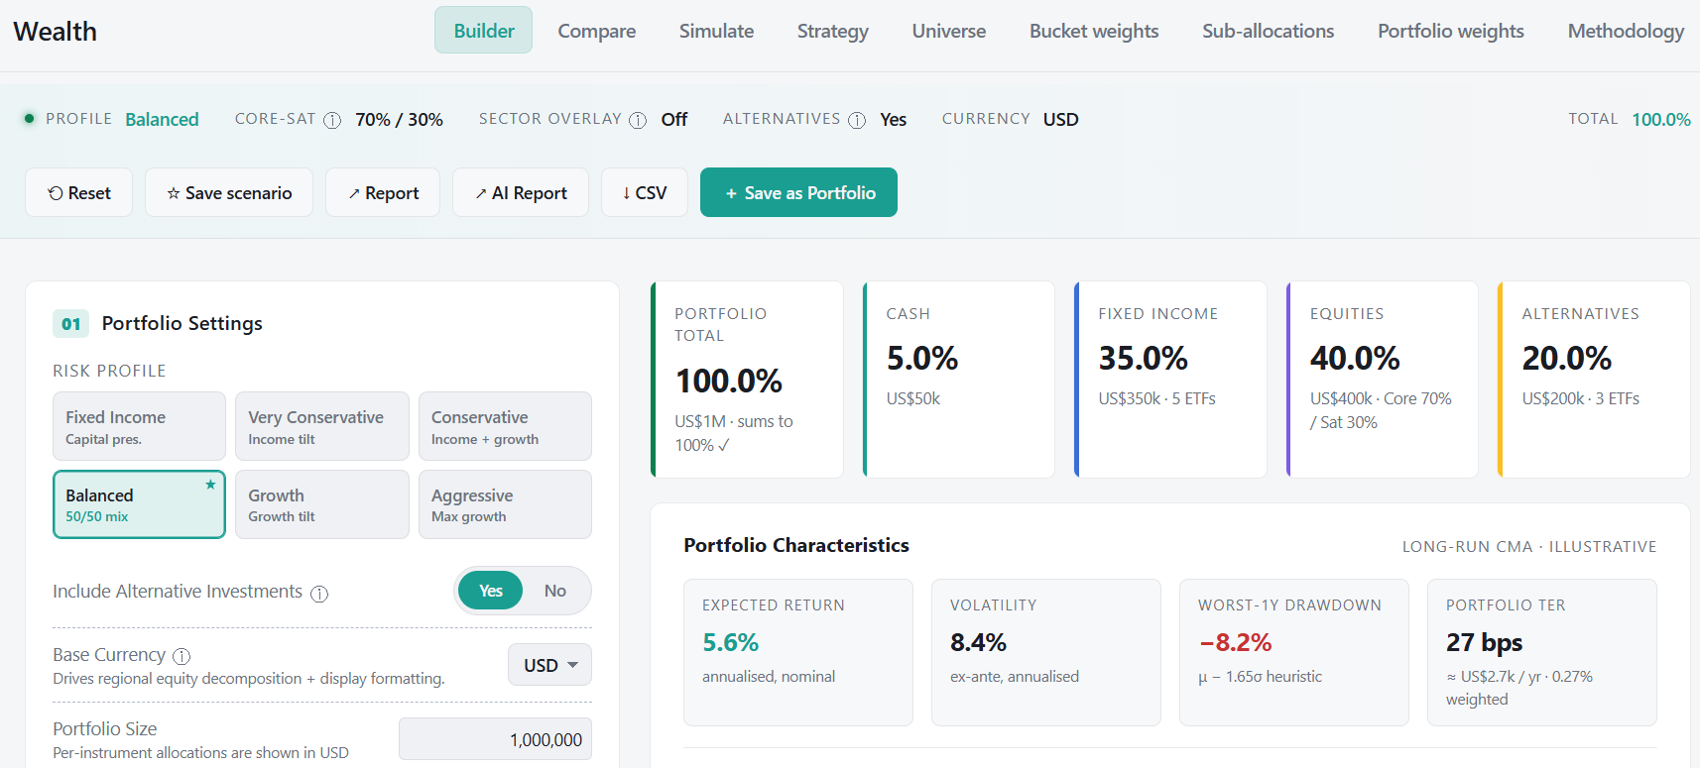The height and width of the screenshot is (768, 1700).
Task: Click the star icon on Balanced card
Action: pos(210,485)
